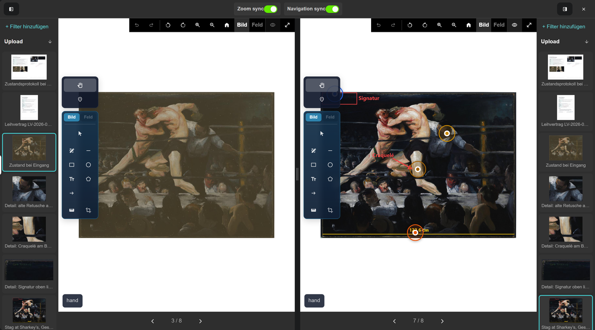This screenshot has width=595, height=330.
Task: Select the pin marker tool in right viewer
Action: 322,99
